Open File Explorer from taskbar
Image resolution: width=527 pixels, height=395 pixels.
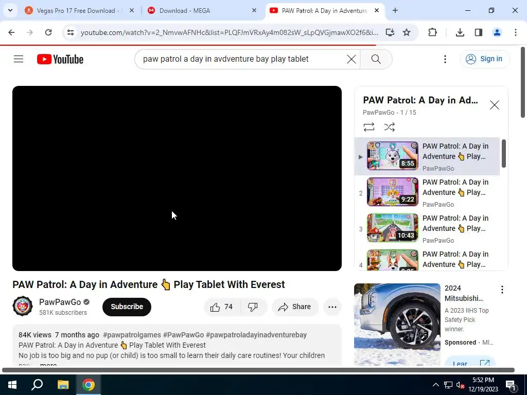[63, 385]
